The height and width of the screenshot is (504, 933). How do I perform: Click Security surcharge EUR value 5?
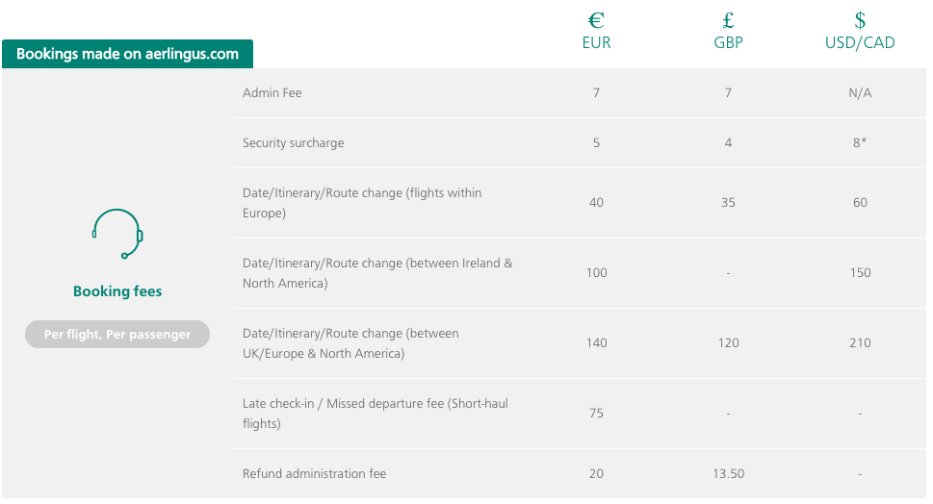tap(596, 142)
